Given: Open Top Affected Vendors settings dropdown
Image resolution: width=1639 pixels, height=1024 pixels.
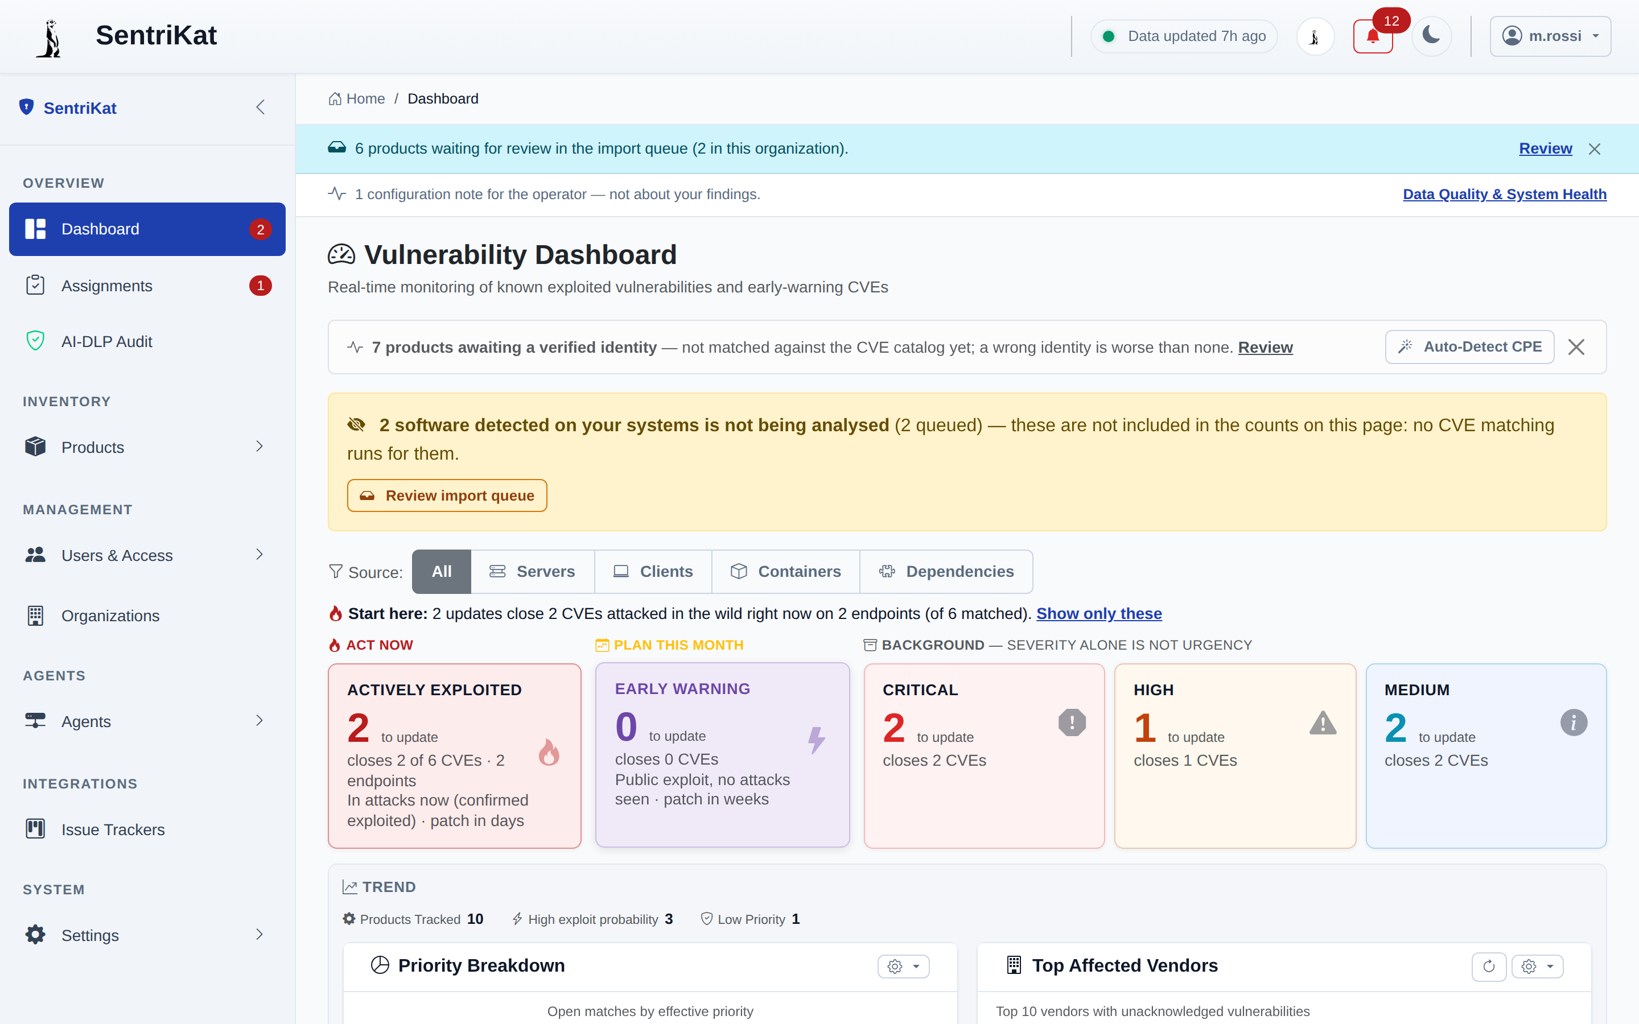Looking at the screenshot, I should tap(1537, 967).
